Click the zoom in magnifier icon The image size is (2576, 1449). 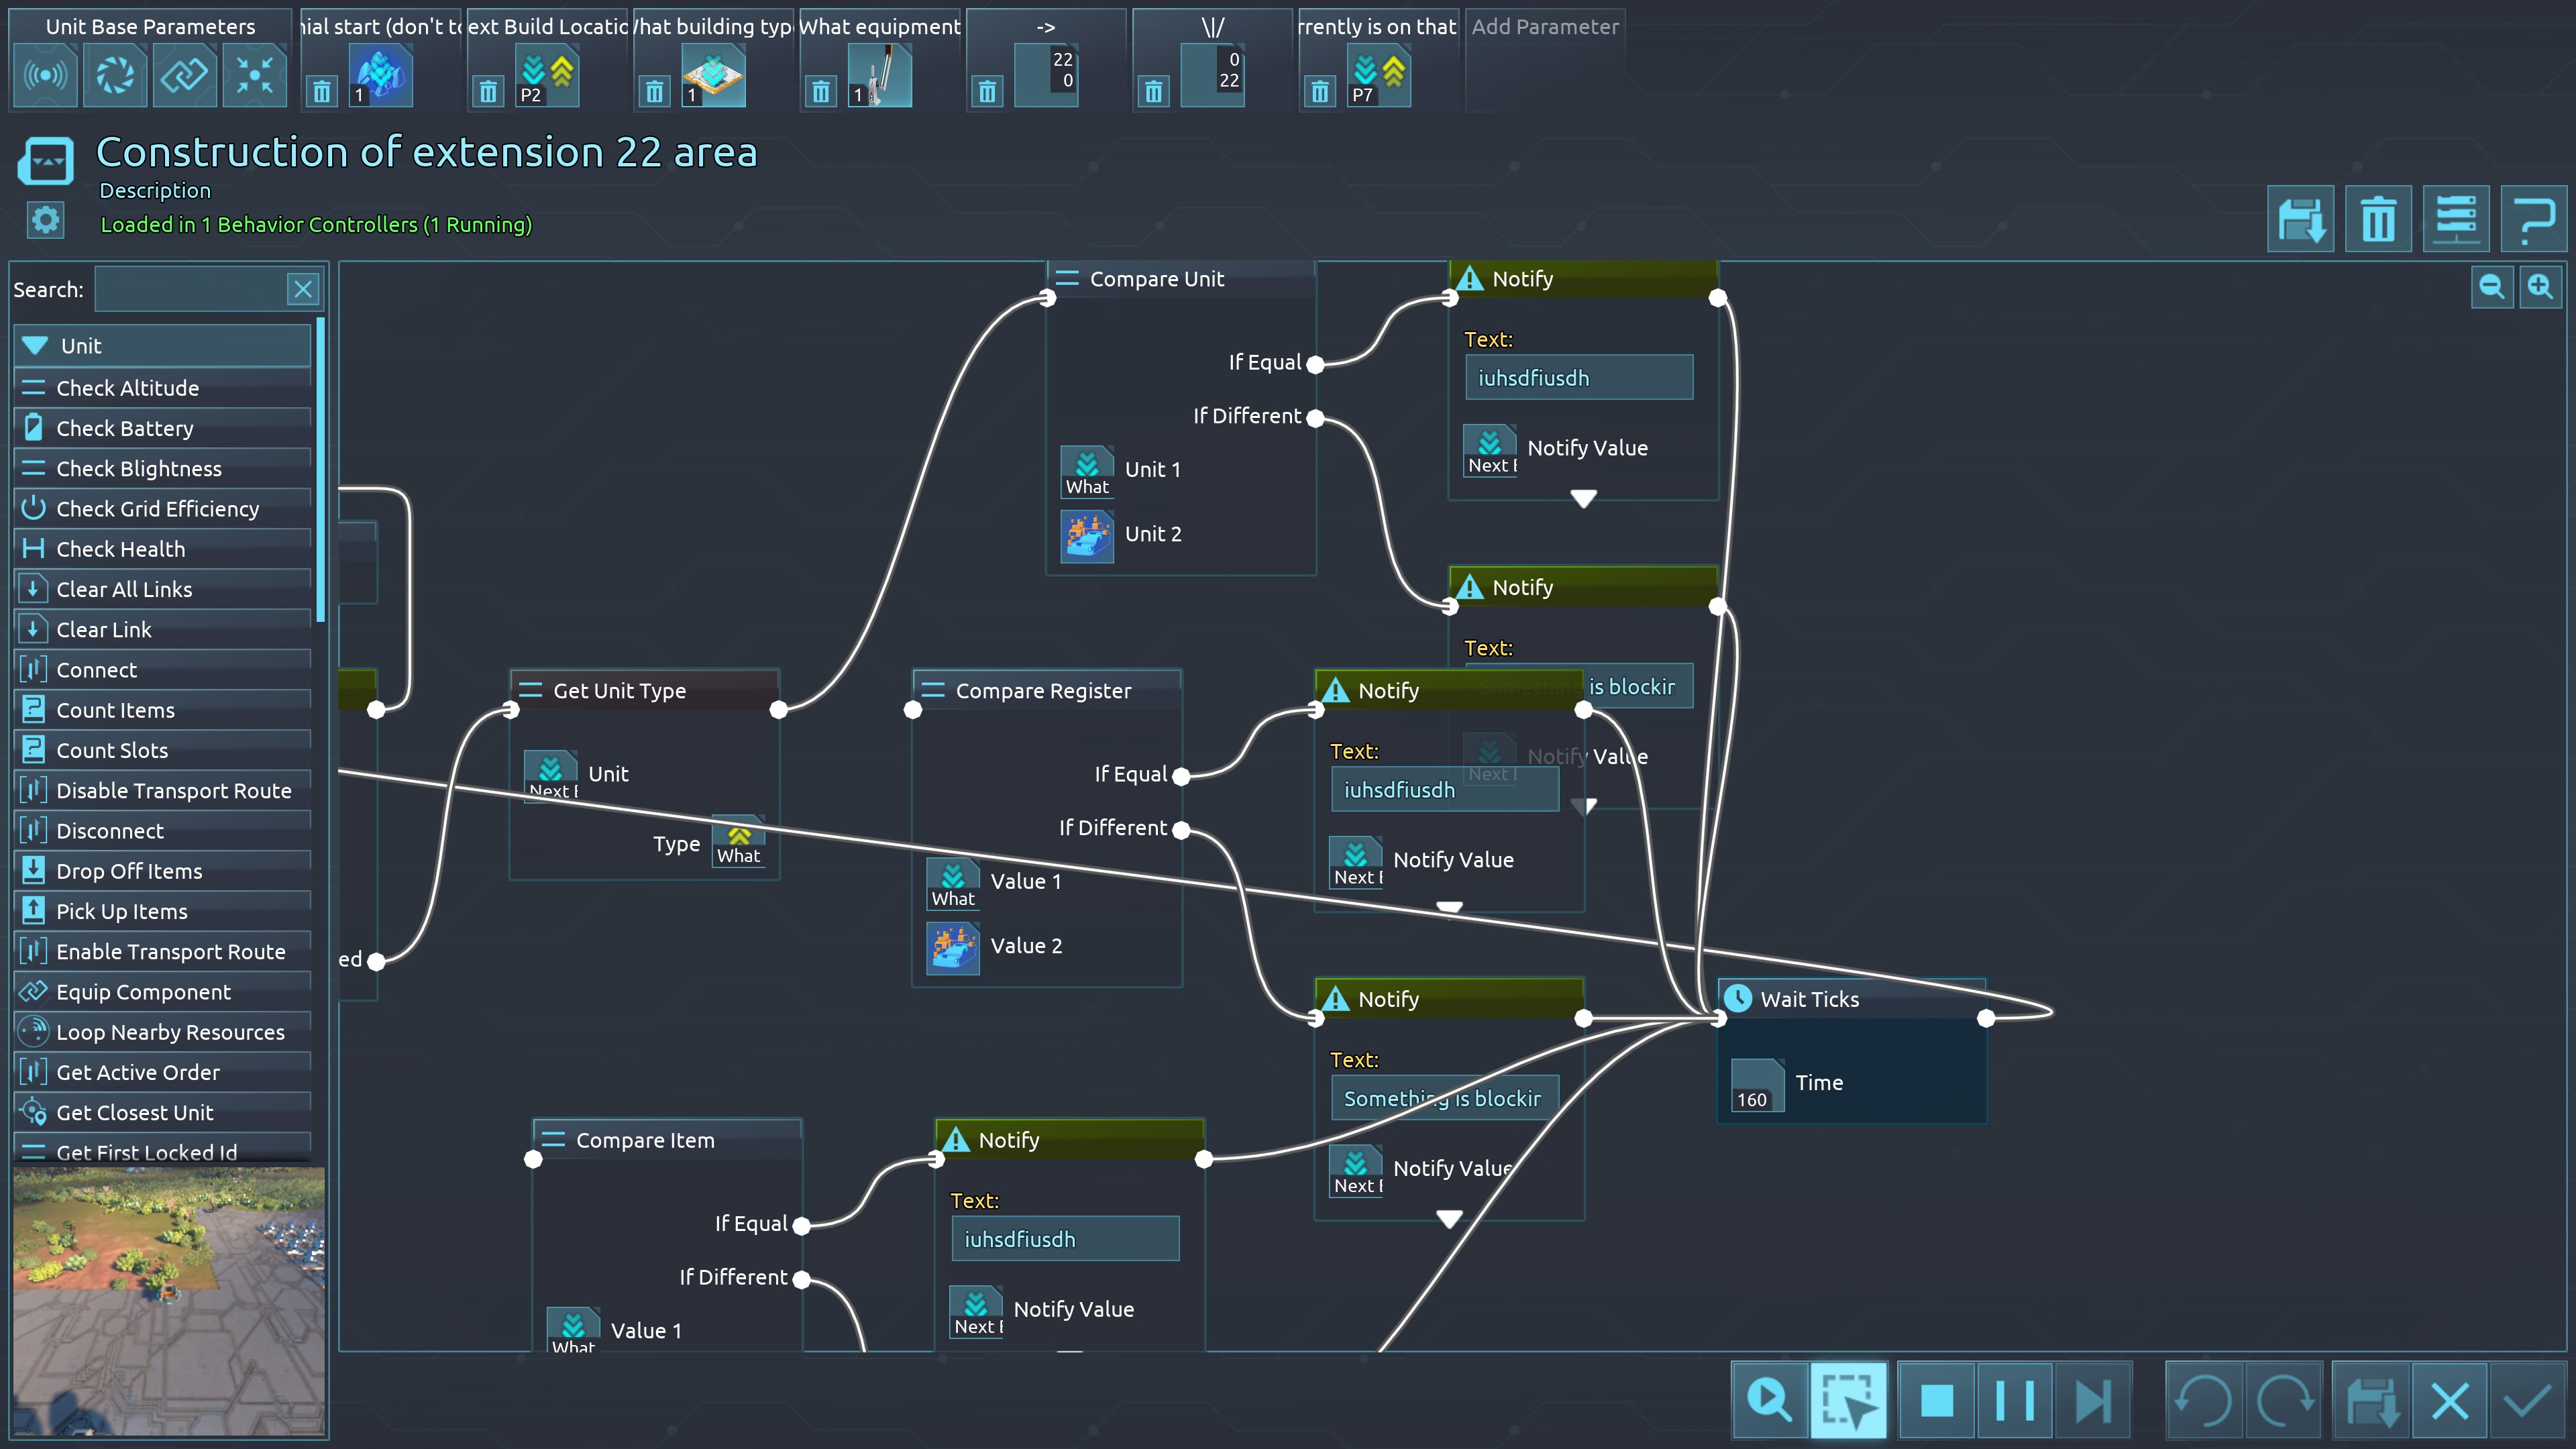click(x=2540, y=288)
